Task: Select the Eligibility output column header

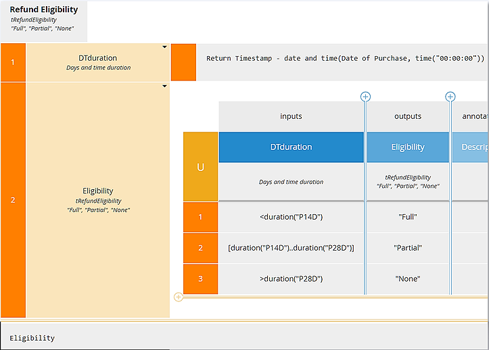Action: [x=408, y=147]
